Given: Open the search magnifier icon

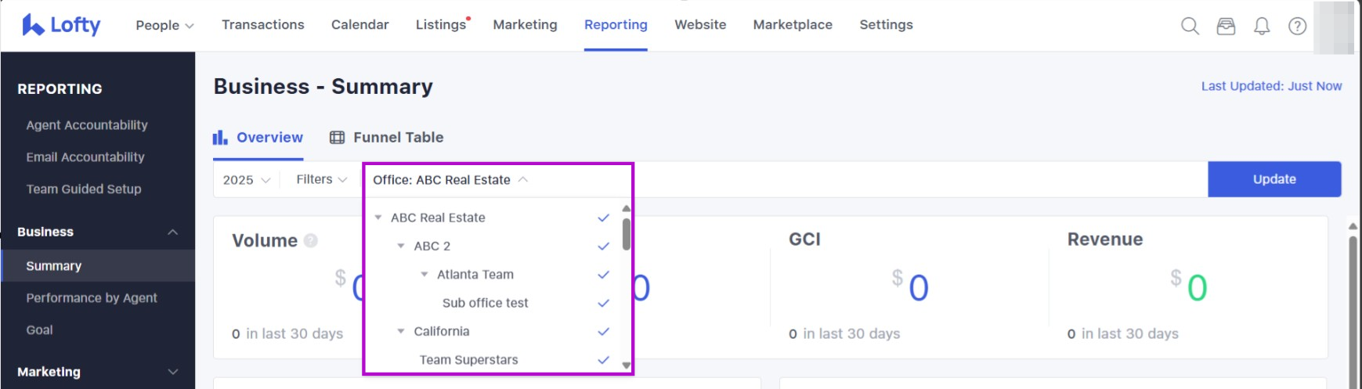Looking at the screenshot, I should click(x=1190, y=26).
